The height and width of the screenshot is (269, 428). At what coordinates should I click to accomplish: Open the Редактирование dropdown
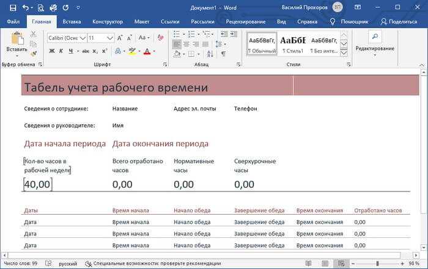[x=375, y=44]
